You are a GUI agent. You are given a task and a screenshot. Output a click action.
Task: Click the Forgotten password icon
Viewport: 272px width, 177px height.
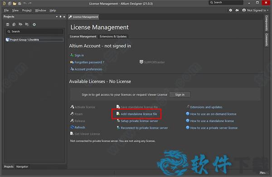pos(72,62)
